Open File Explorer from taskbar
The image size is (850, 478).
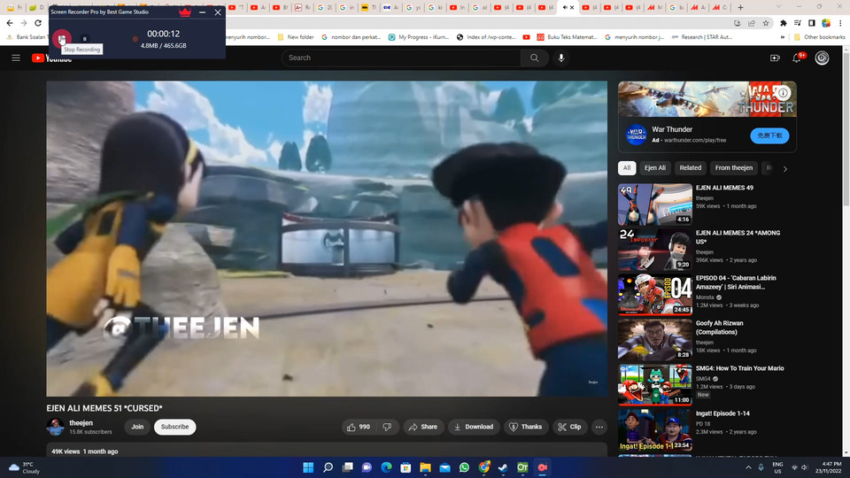[x=425, y=467]
